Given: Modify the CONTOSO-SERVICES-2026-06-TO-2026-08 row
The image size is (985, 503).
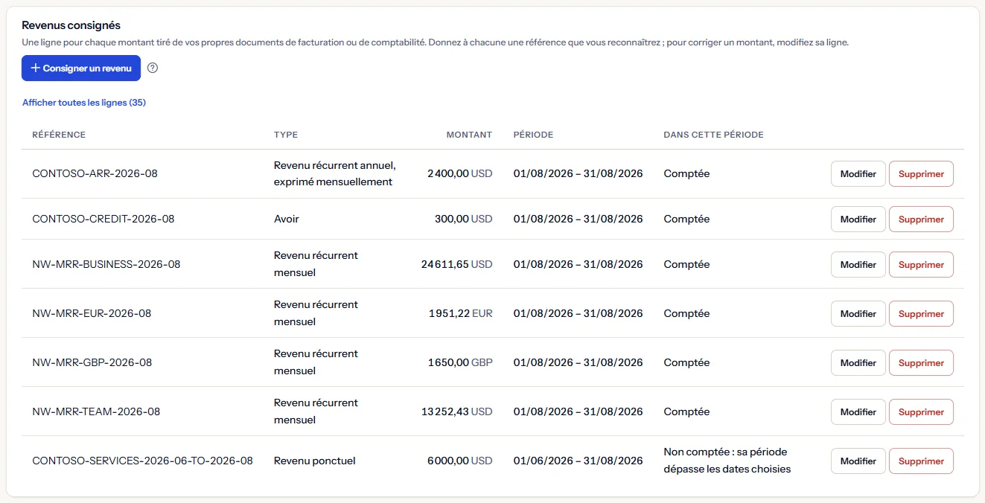Looking at the screenshot, I should (858, 461).
